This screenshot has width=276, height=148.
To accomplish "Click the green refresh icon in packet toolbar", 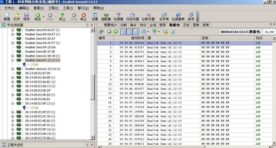I will point(173,32).
